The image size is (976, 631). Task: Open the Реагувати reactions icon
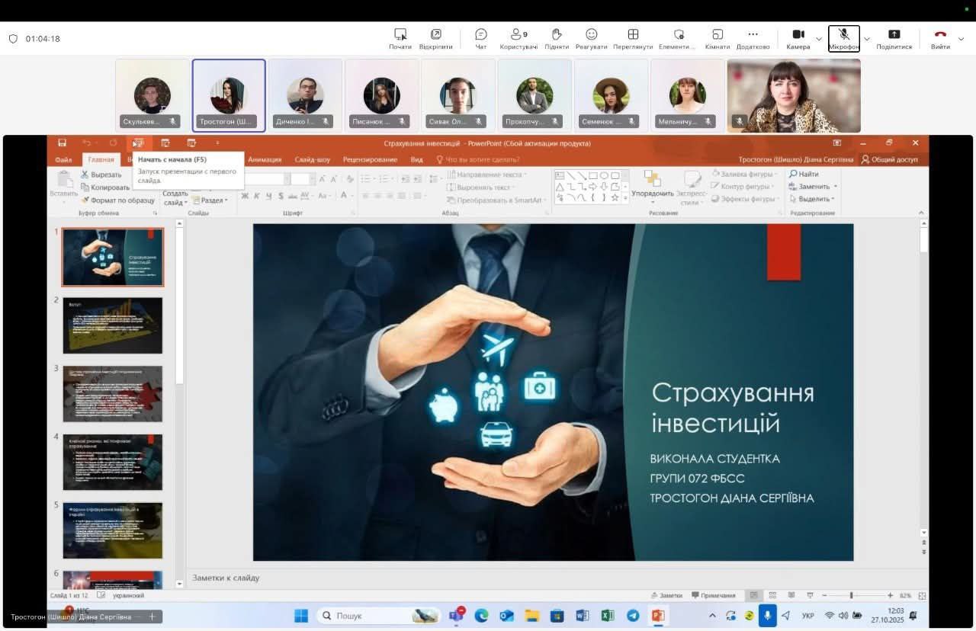pos(591,38)
